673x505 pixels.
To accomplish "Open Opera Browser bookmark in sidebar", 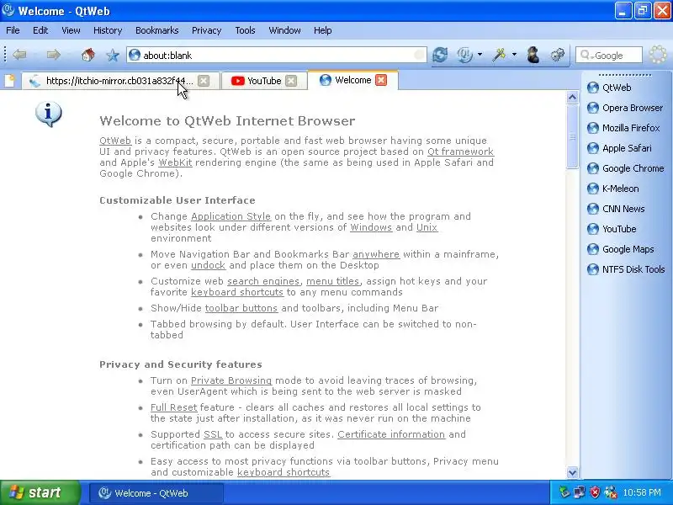I will pos(626,108).
